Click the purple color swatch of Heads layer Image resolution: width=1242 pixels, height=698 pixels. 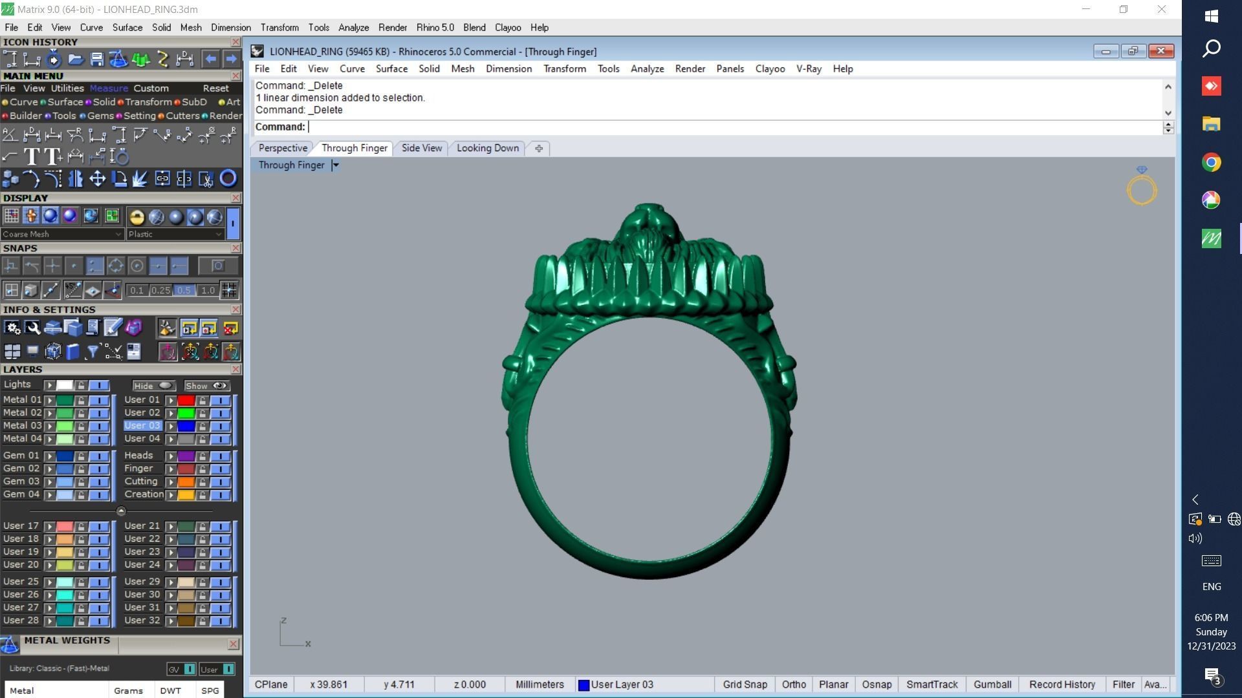(x=186, y=456)
